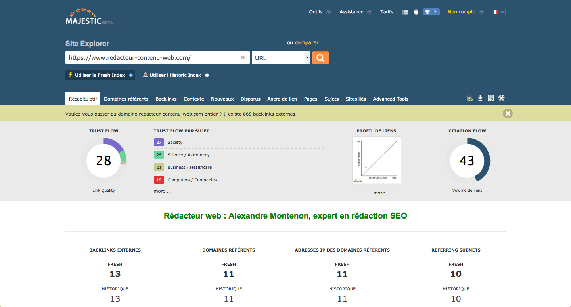Click the green Rédacteur web title
571x307 pixels.
[x=285, y=216]
